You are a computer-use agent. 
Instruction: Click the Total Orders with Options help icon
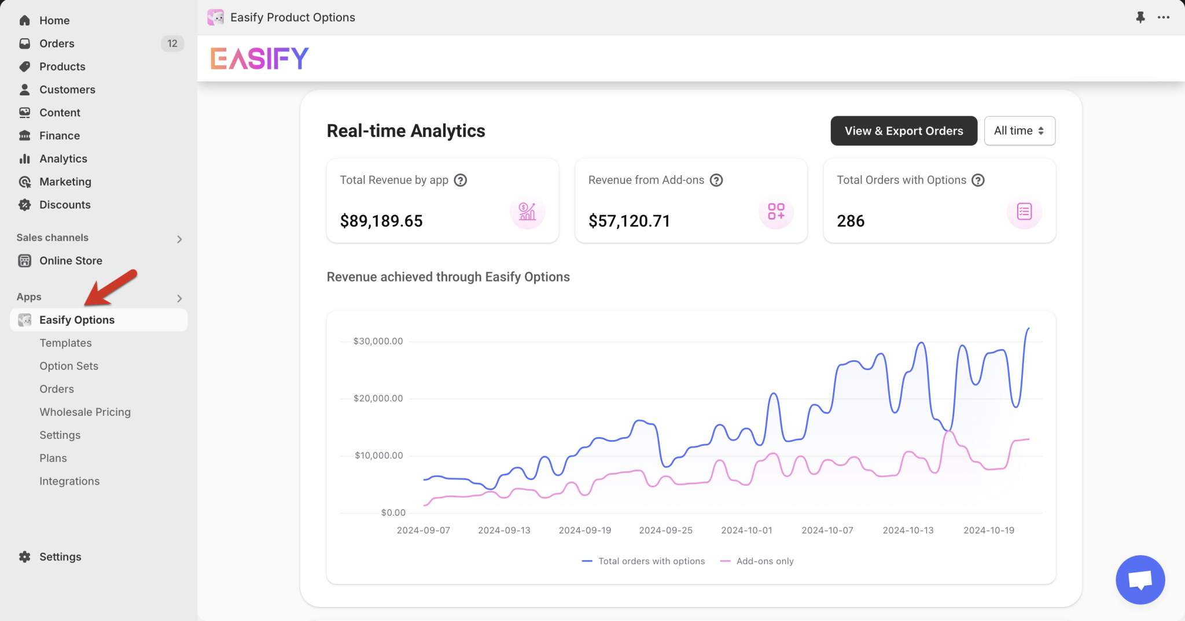[x=978, y=180]
